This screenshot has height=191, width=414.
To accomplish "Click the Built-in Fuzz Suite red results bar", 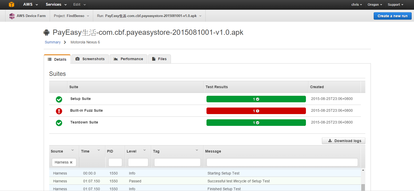I will [256, 111].
